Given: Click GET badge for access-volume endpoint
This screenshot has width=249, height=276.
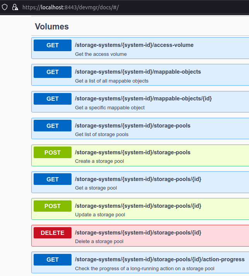Looking at the screenshot, I should point(53,45).
